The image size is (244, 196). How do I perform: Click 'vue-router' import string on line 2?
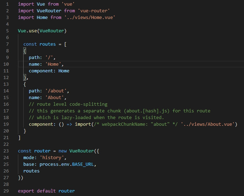click(x=94, y=11)
